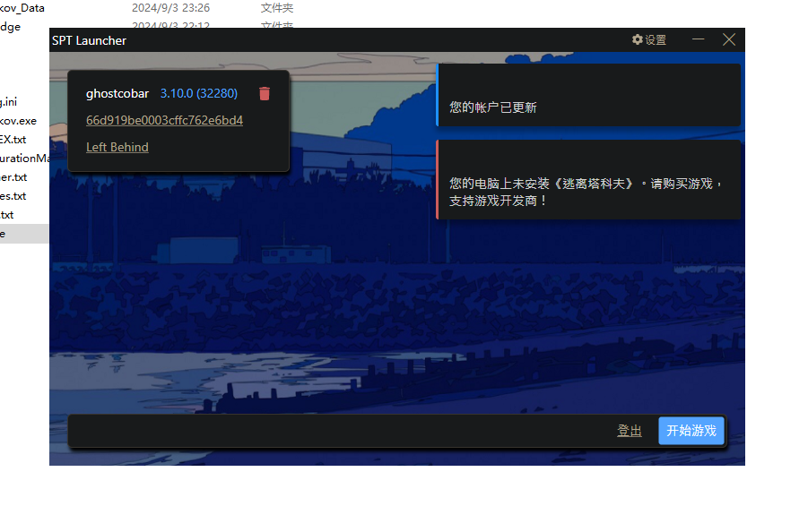Dismiss the 您的帐户已更新 notification
Viewport: 808px width, 506px height.
(x=588, y=95)
